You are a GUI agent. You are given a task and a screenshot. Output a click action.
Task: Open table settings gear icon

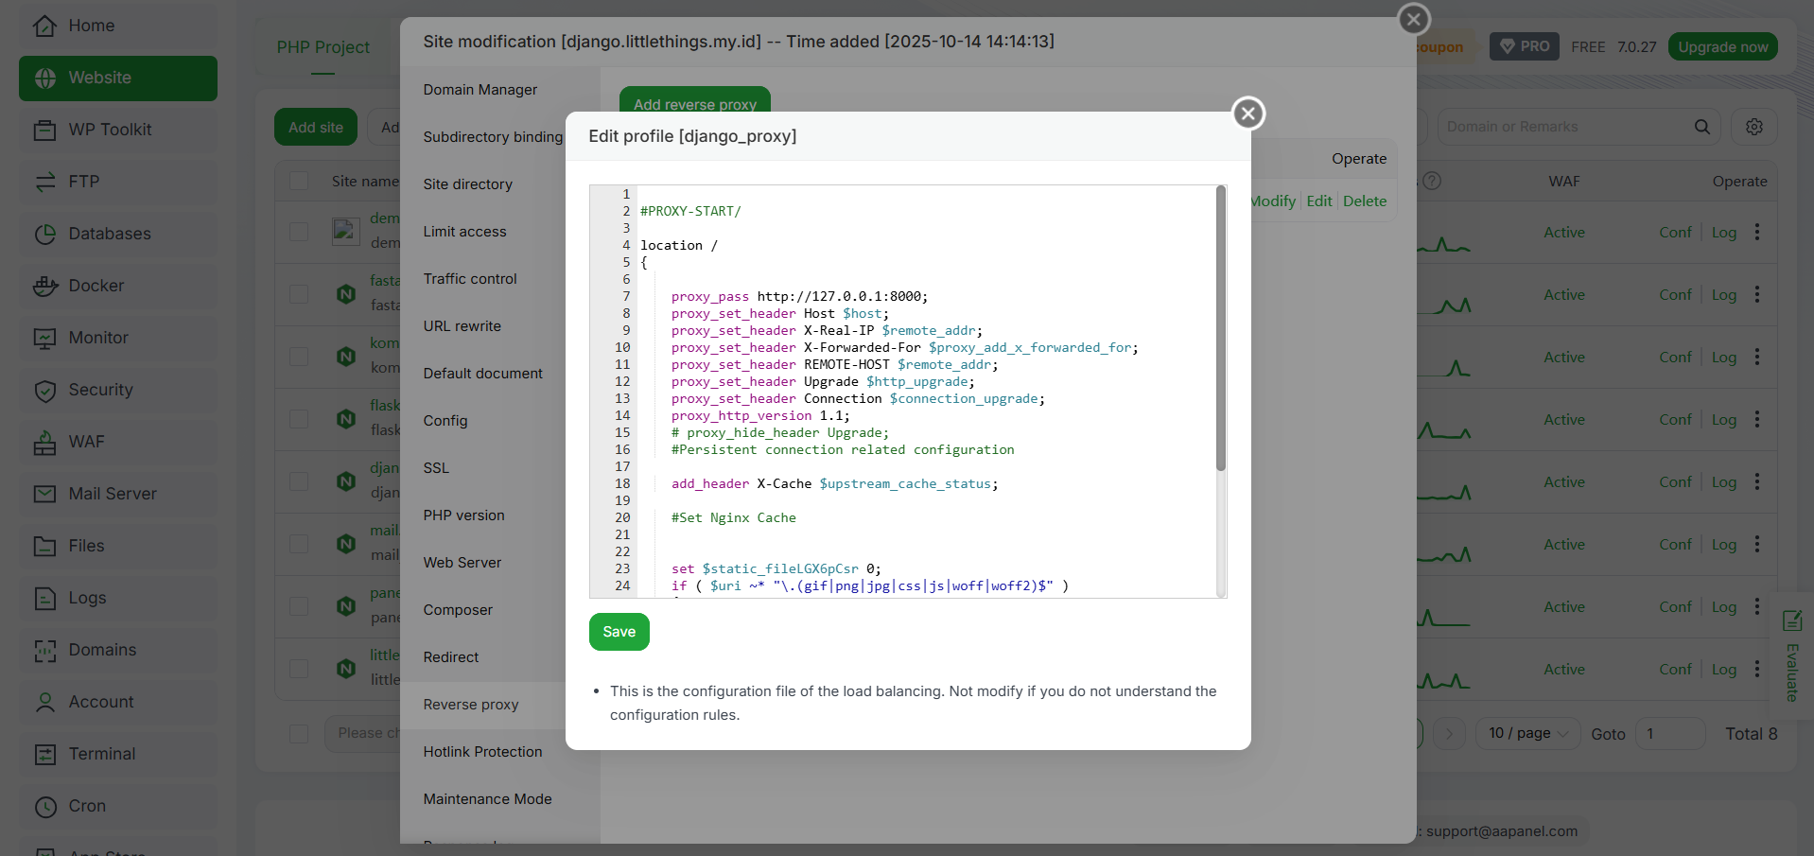(1753, 127)
